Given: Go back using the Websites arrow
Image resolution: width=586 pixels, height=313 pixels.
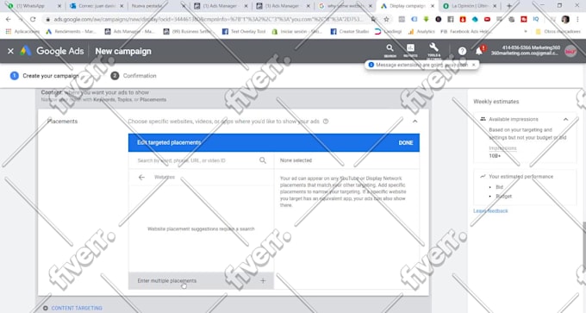Looking at the screenshot, I should [141, 178].
